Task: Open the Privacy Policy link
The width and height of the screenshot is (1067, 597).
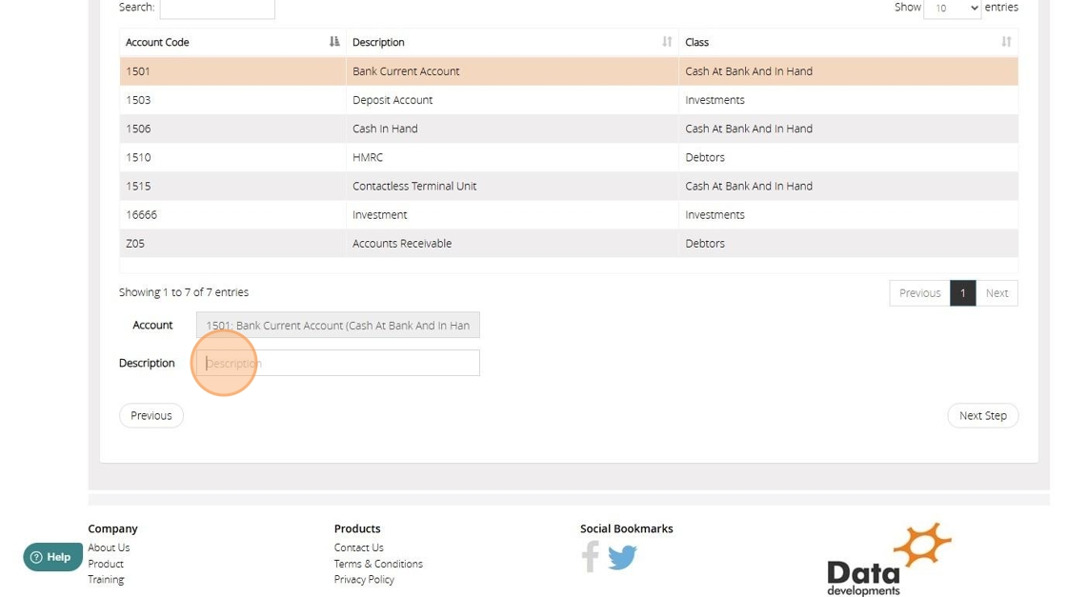Action: pyautogui.click(x=364, y=580)
